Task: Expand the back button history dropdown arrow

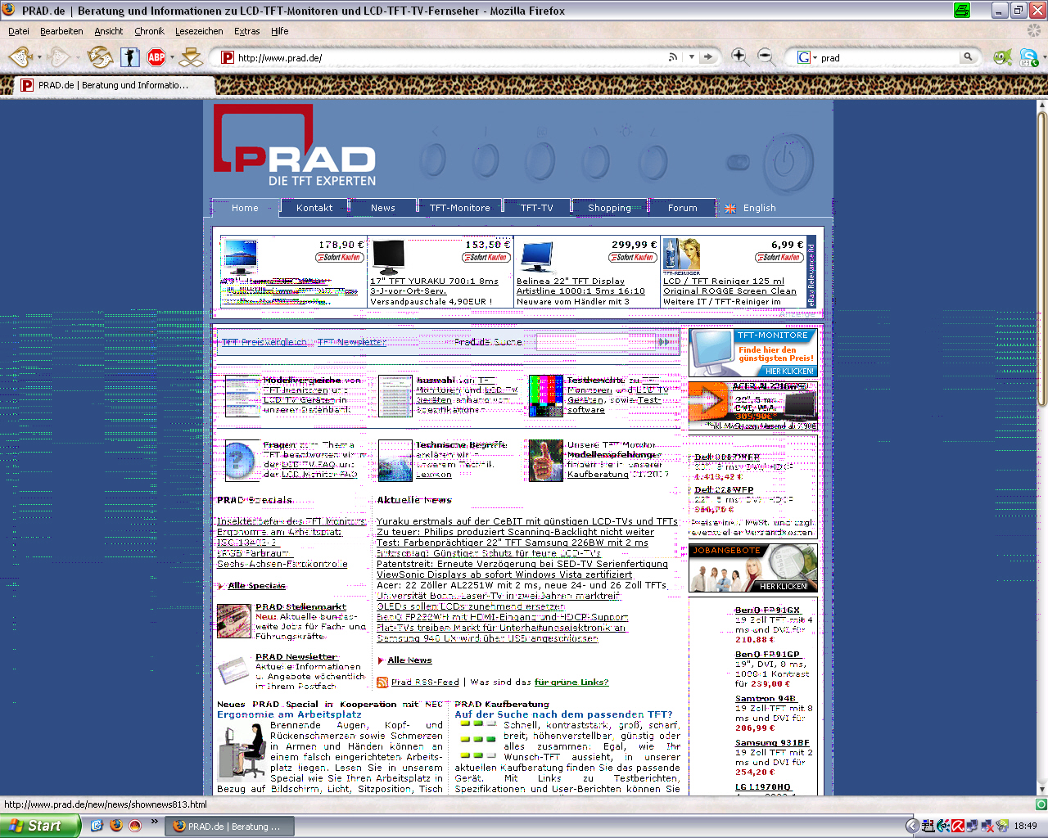Action: click(38, 57)
